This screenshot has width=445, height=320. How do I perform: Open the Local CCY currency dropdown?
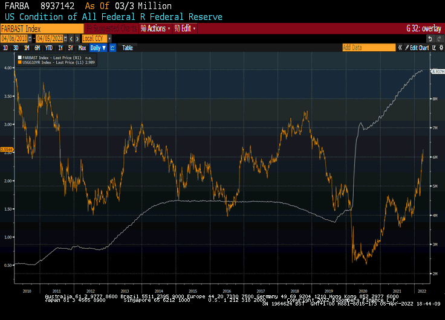pos(96,38)
